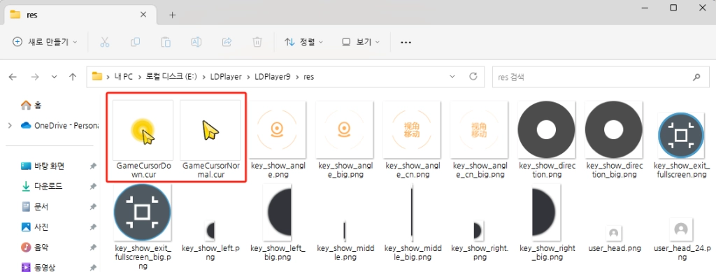This screenshot has width=716, height=272.
Task: Open 문서 in sidebar
Action: (x=35, y=207)
